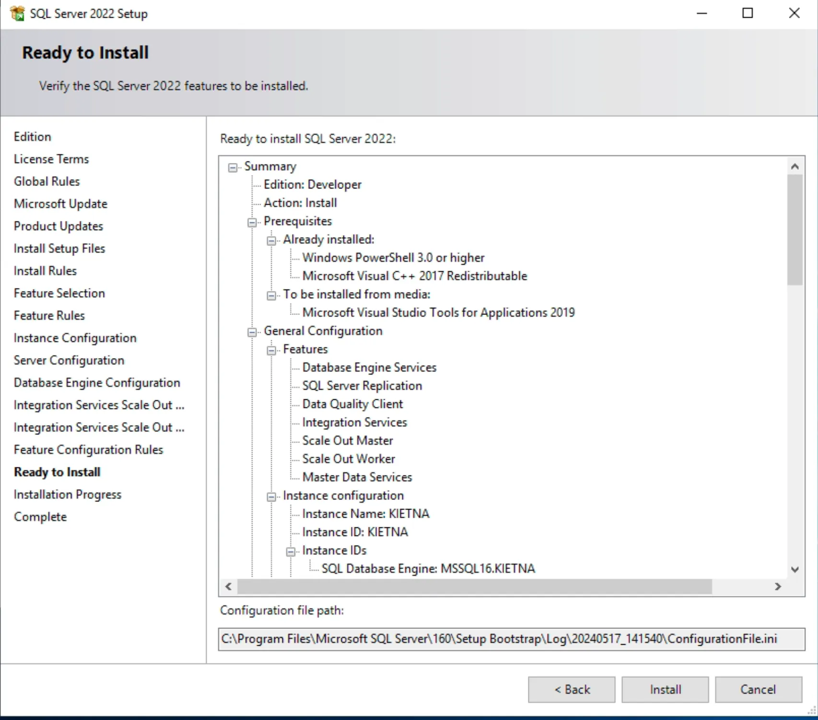Select Data Quality Client feature
The image size is (818, 720).
pos(352,404)
